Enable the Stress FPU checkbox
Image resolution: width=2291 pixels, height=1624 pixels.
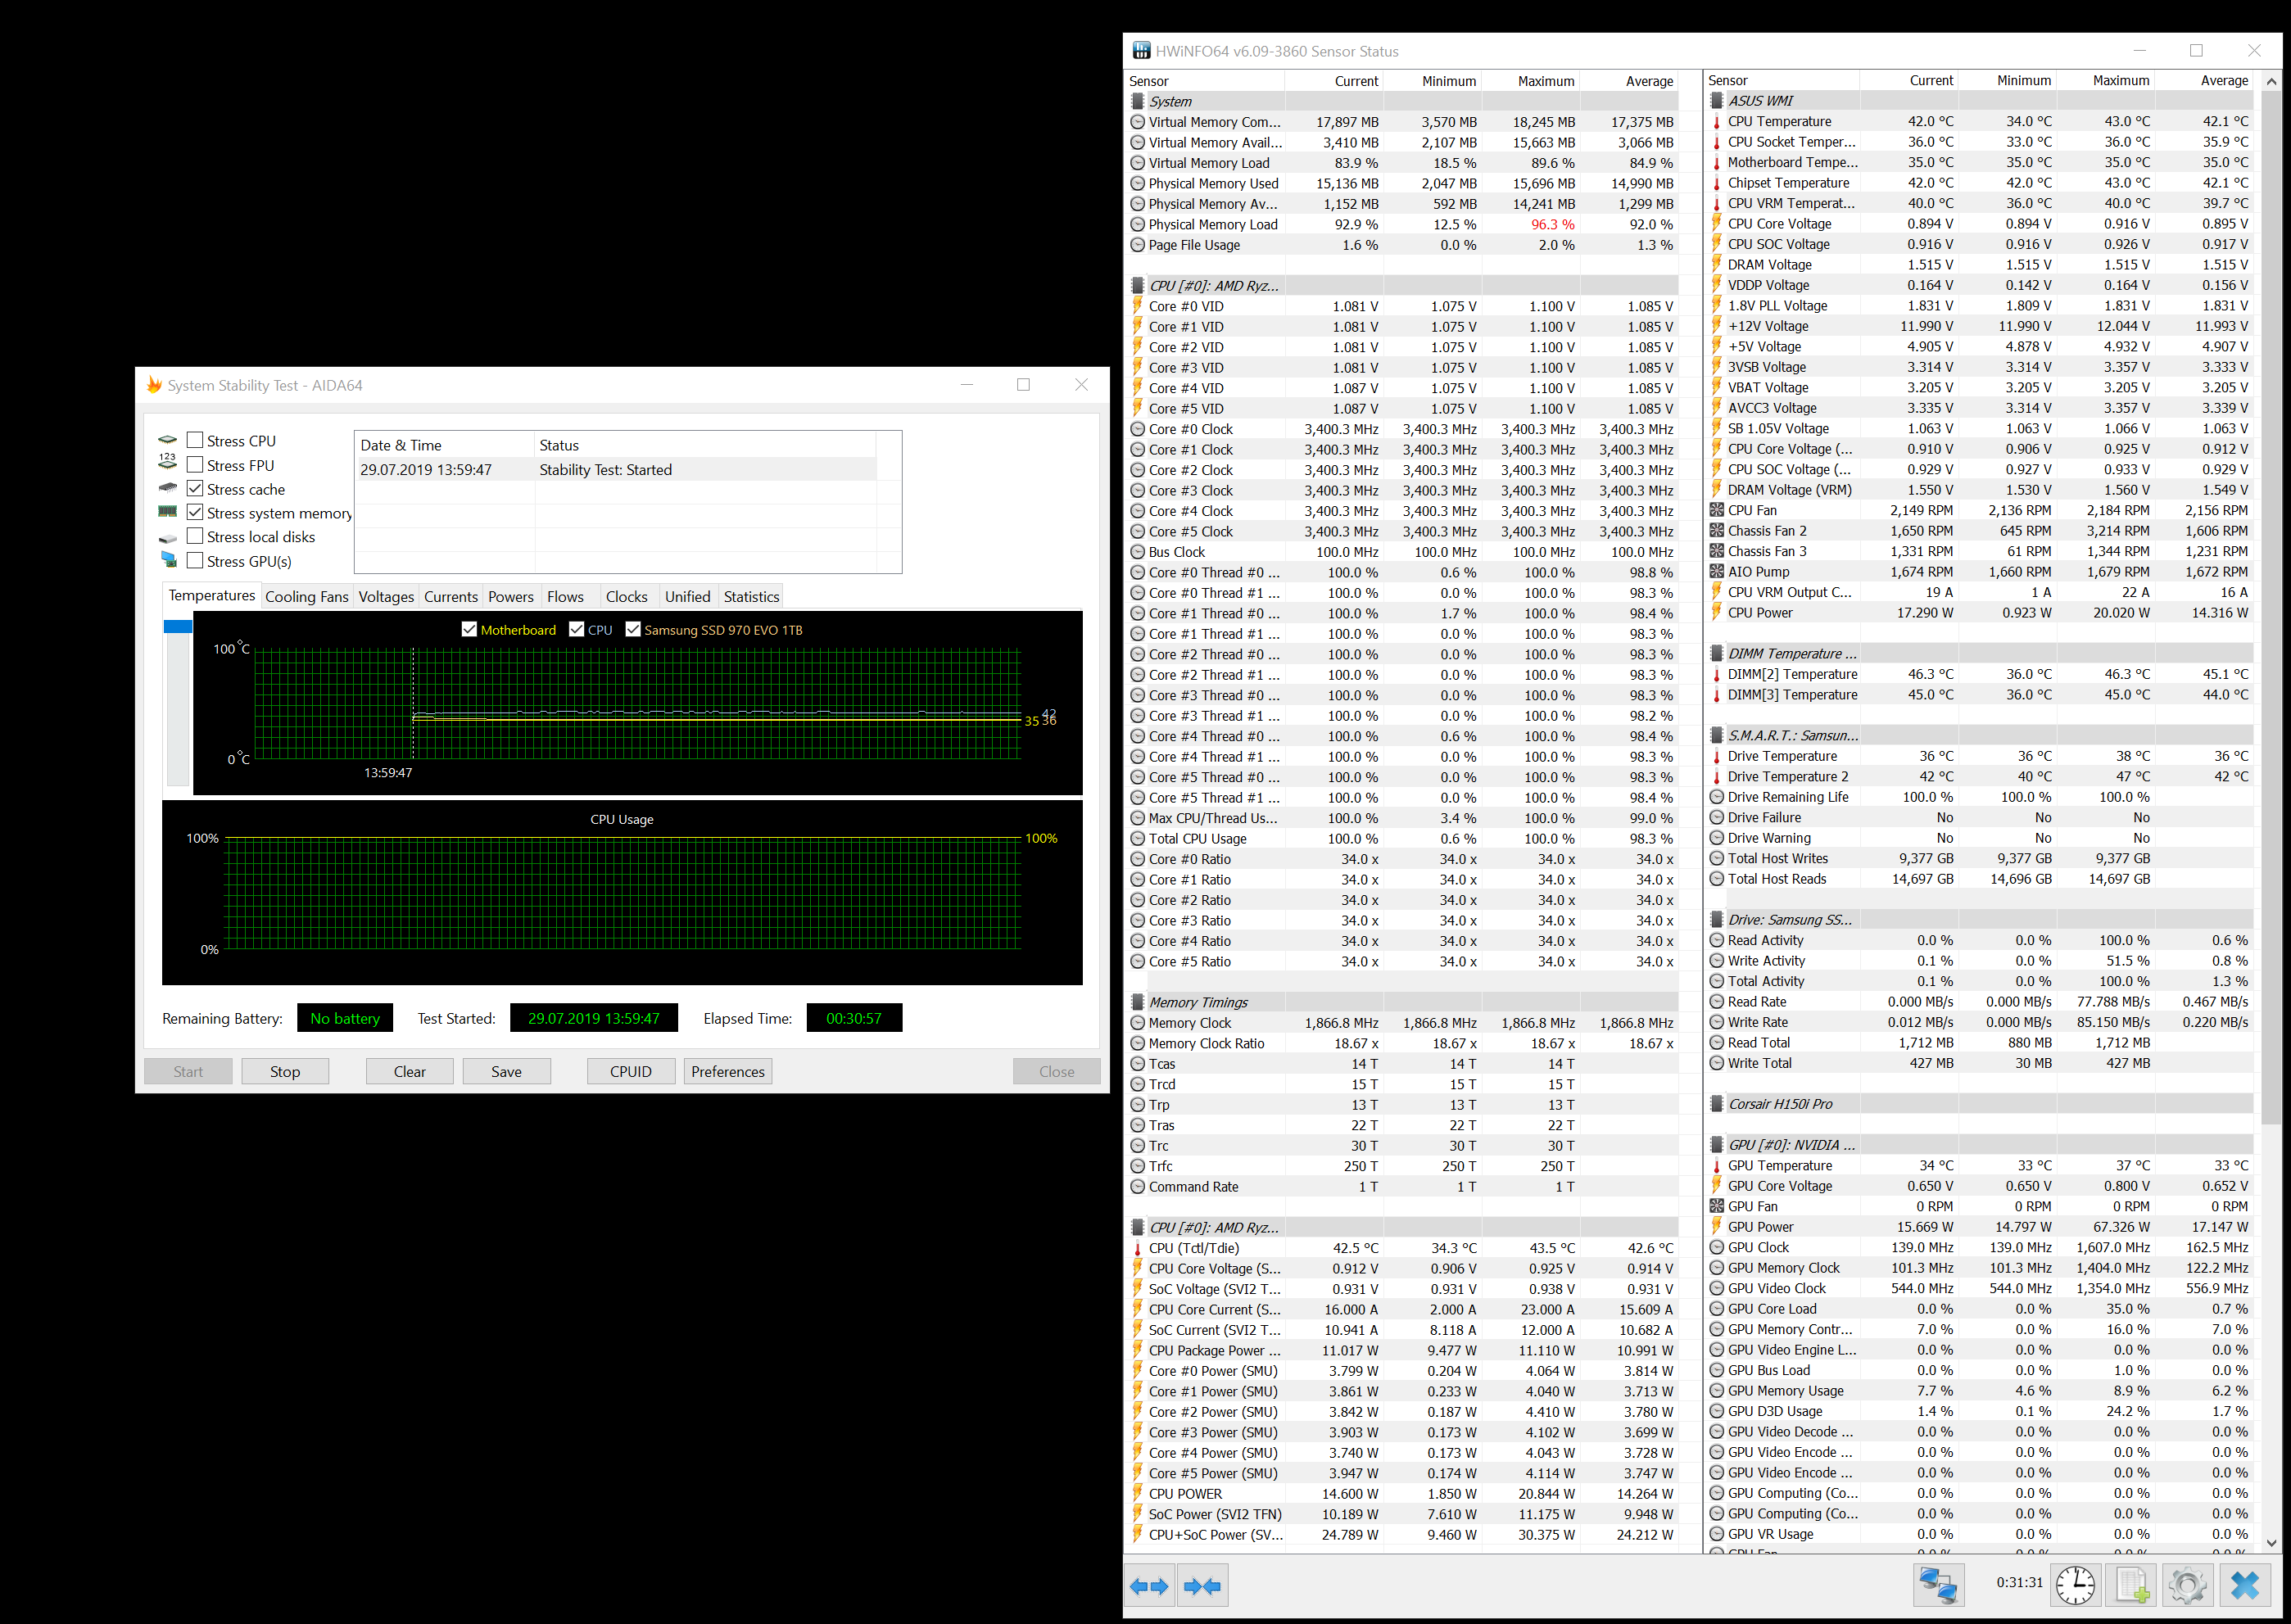click(x=195, y=465)
